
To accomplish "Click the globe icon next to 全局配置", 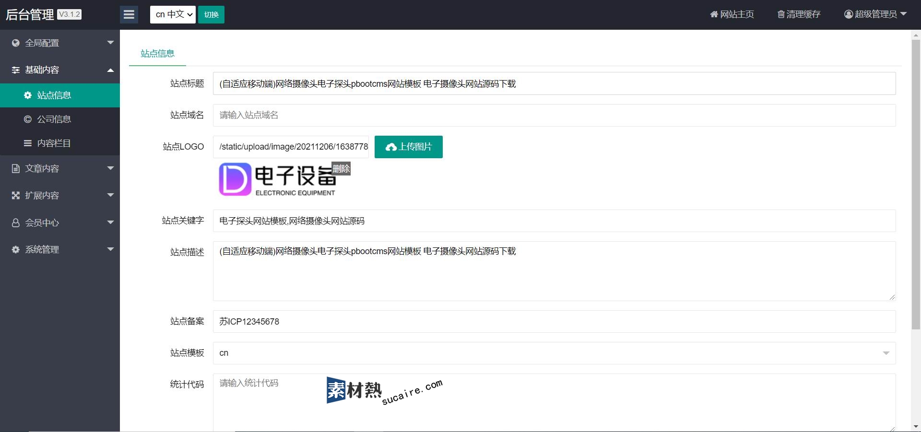I will click(x=16, y=43).
